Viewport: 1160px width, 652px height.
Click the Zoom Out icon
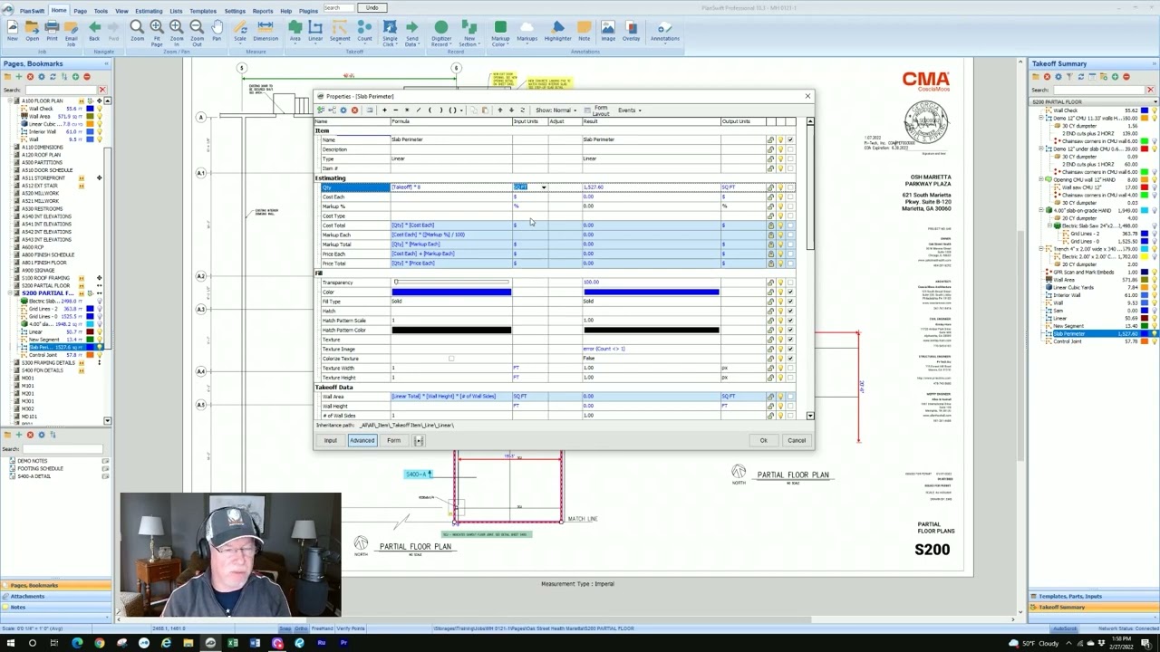click(x=197, y=33)
